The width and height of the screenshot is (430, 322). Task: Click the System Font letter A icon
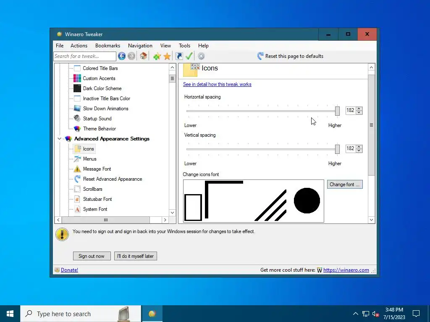(x=77, y=209)
